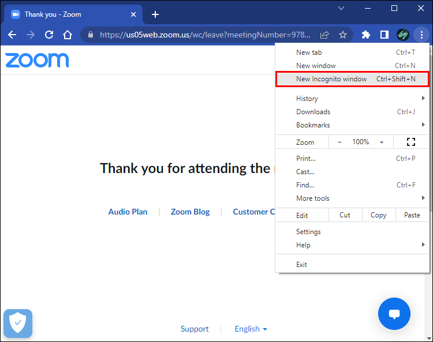Select Cast... in the menu
This screenshot has width=433, height=342.
pos(352,172)
